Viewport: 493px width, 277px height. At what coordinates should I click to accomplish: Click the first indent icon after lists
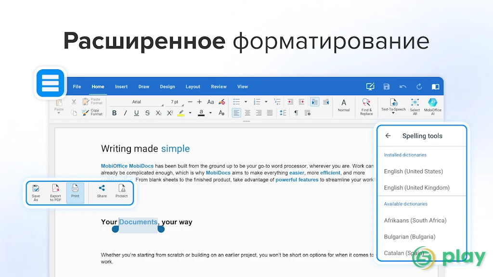[290, 102]
